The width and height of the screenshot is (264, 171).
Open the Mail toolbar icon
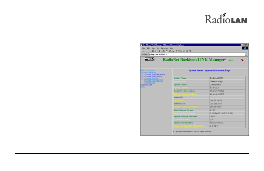point(181,51)
